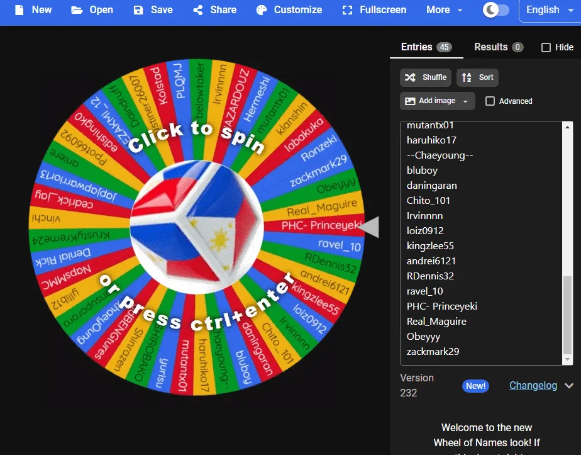Click the New! badge

[x=475, y=386]
